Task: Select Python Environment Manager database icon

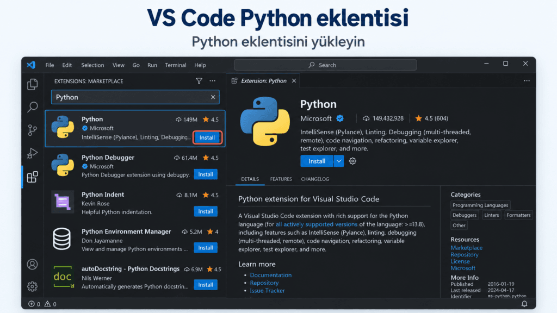Action: tap(62, 239)
